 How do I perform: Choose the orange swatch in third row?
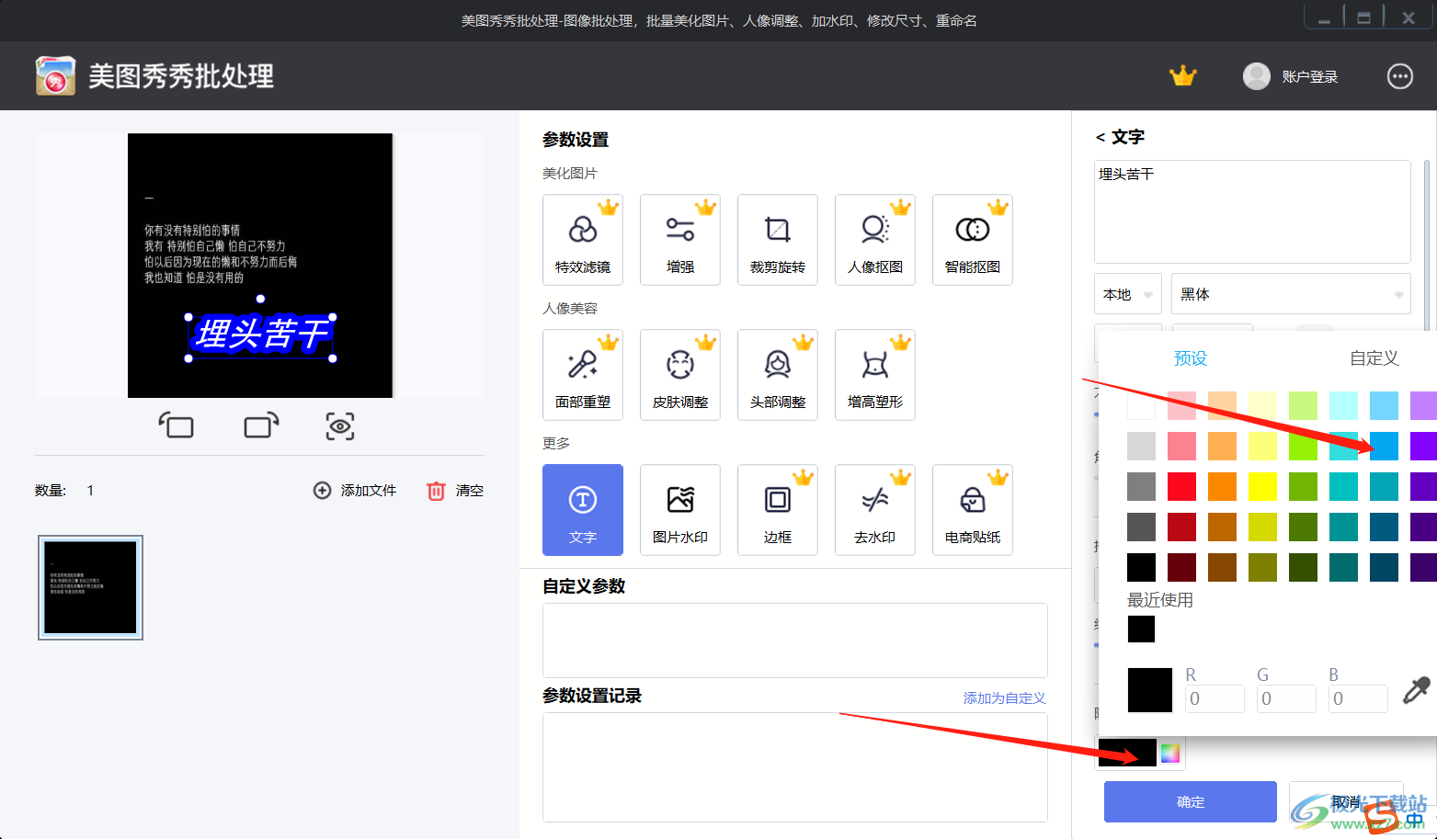point(1222,486)
